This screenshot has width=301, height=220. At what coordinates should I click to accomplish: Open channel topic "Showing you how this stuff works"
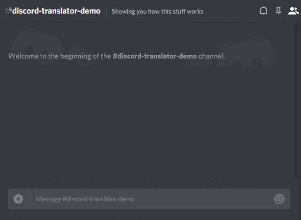point(158,12)
